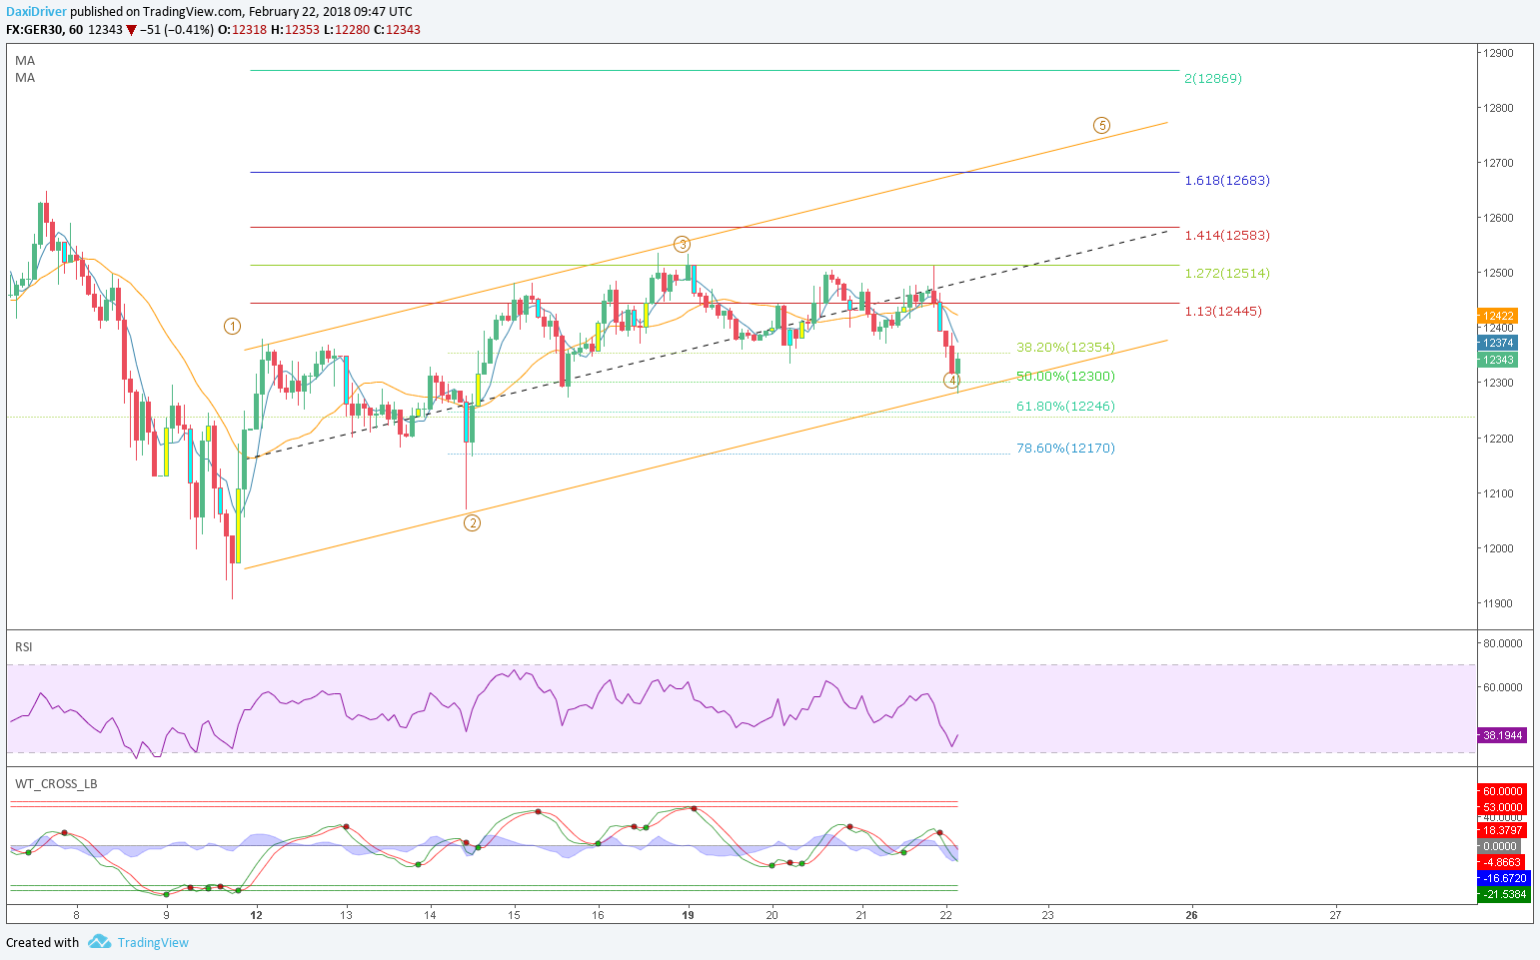Click the WT_CROSS_LB indicator label
This screenshot has height=960, width=1540.
coord(56,784)
